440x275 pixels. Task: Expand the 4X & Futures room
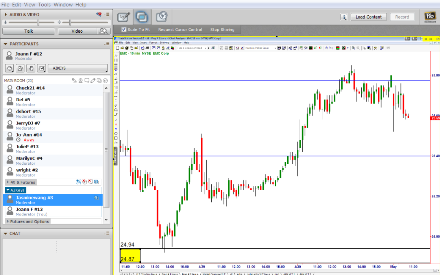tap(8, 182)
